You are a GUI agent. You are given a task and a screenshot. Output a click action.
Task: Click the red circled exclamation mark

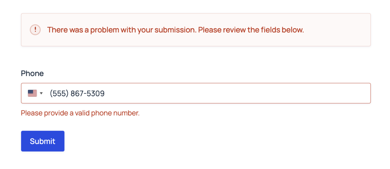(x=35, y=30)
